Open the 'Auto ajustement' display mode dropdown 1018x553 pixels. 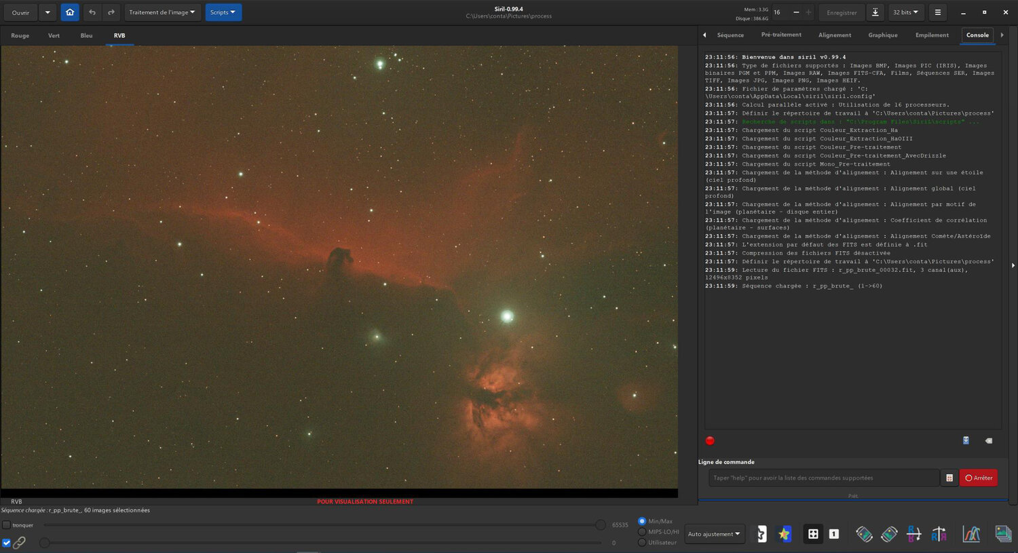click(714, 534)
